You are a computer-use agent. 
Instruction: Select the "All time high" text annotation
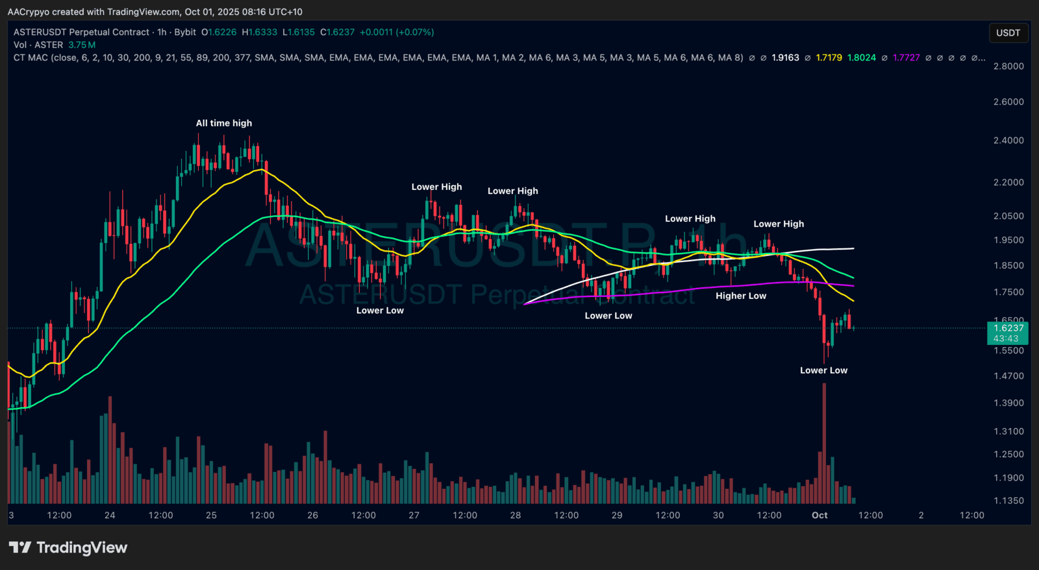click(224, 123)
